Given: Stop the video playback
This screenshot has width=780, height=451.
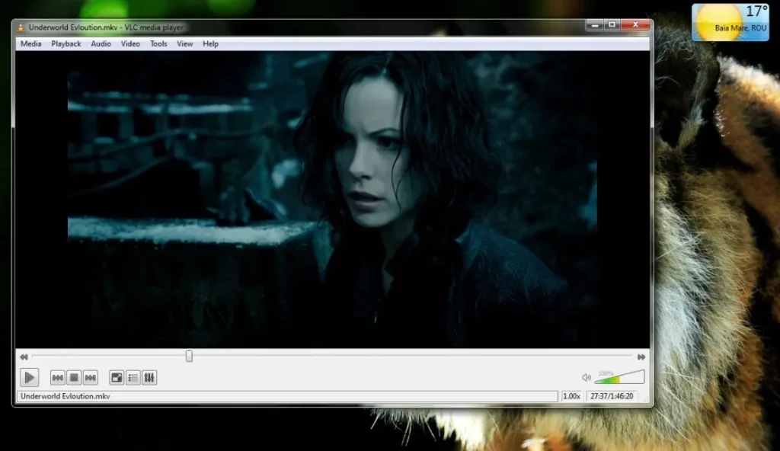Looking at the screenshot, I should coord(74,378).
